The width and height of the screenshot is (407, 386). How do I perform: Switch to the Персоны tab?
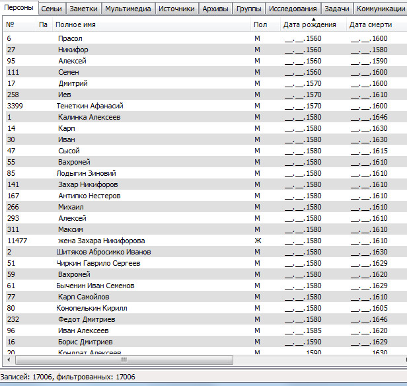point(19,8)
